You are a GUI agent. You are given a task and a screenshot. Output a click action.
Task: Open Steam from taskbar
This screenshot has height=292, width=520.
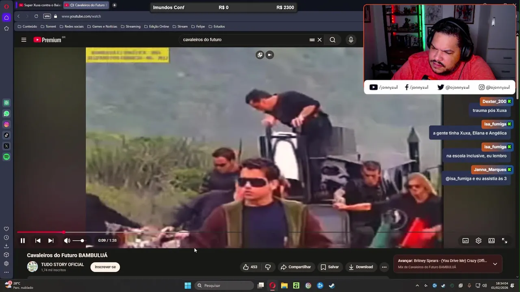[332, 286]
